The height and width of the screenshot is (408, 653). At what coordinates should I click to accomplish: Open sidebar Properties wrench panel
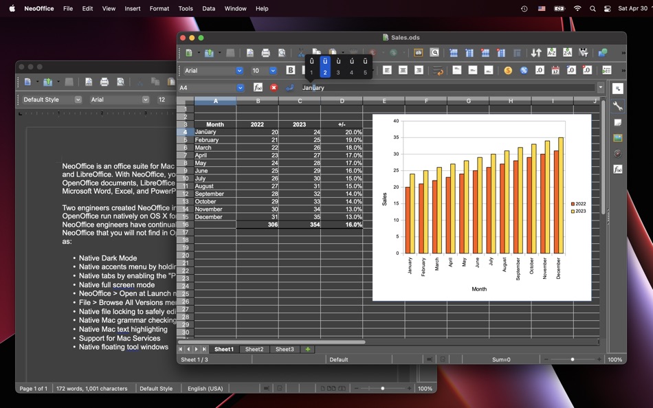coord(618,106)
